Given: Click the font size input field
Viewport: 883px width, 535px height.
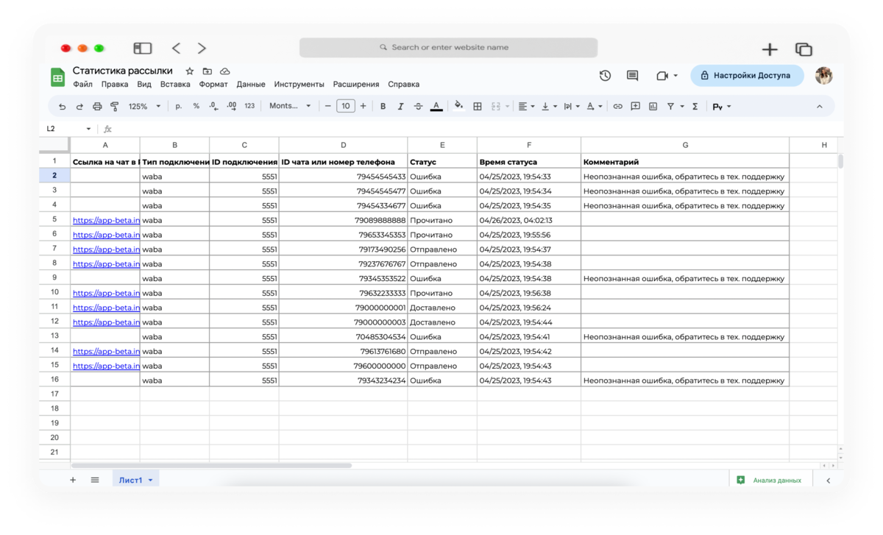Looking at the screenshot, I should click(346, 107).
